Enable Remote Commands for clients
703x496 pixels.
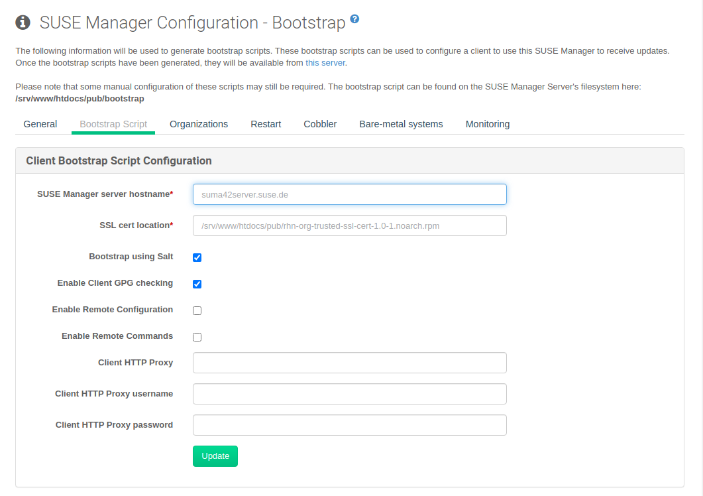pos(197,337)
